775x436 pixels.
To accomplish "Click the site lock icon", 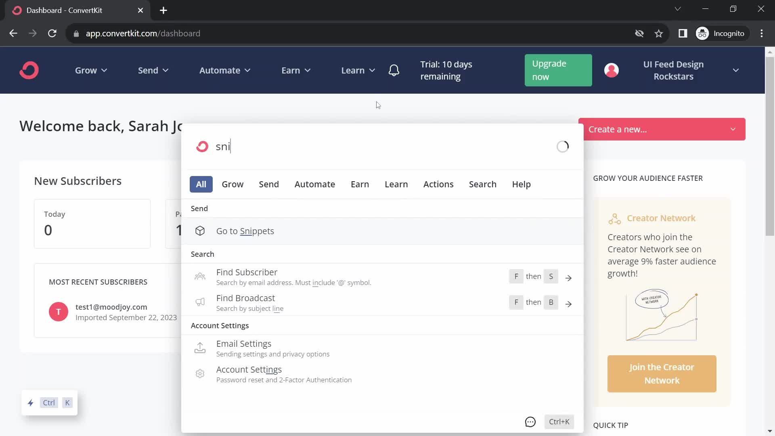I will click(x=76, y=34).
